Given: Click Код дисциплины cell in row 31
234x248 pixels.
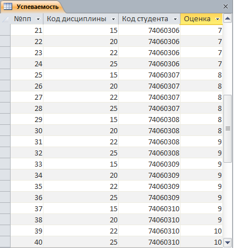Looking at the screenshot, I should point(81,142).
